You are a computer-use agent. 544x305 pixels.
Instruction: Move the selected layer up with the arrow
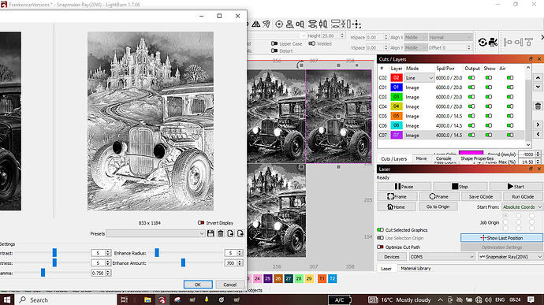(x=538, y=78)
